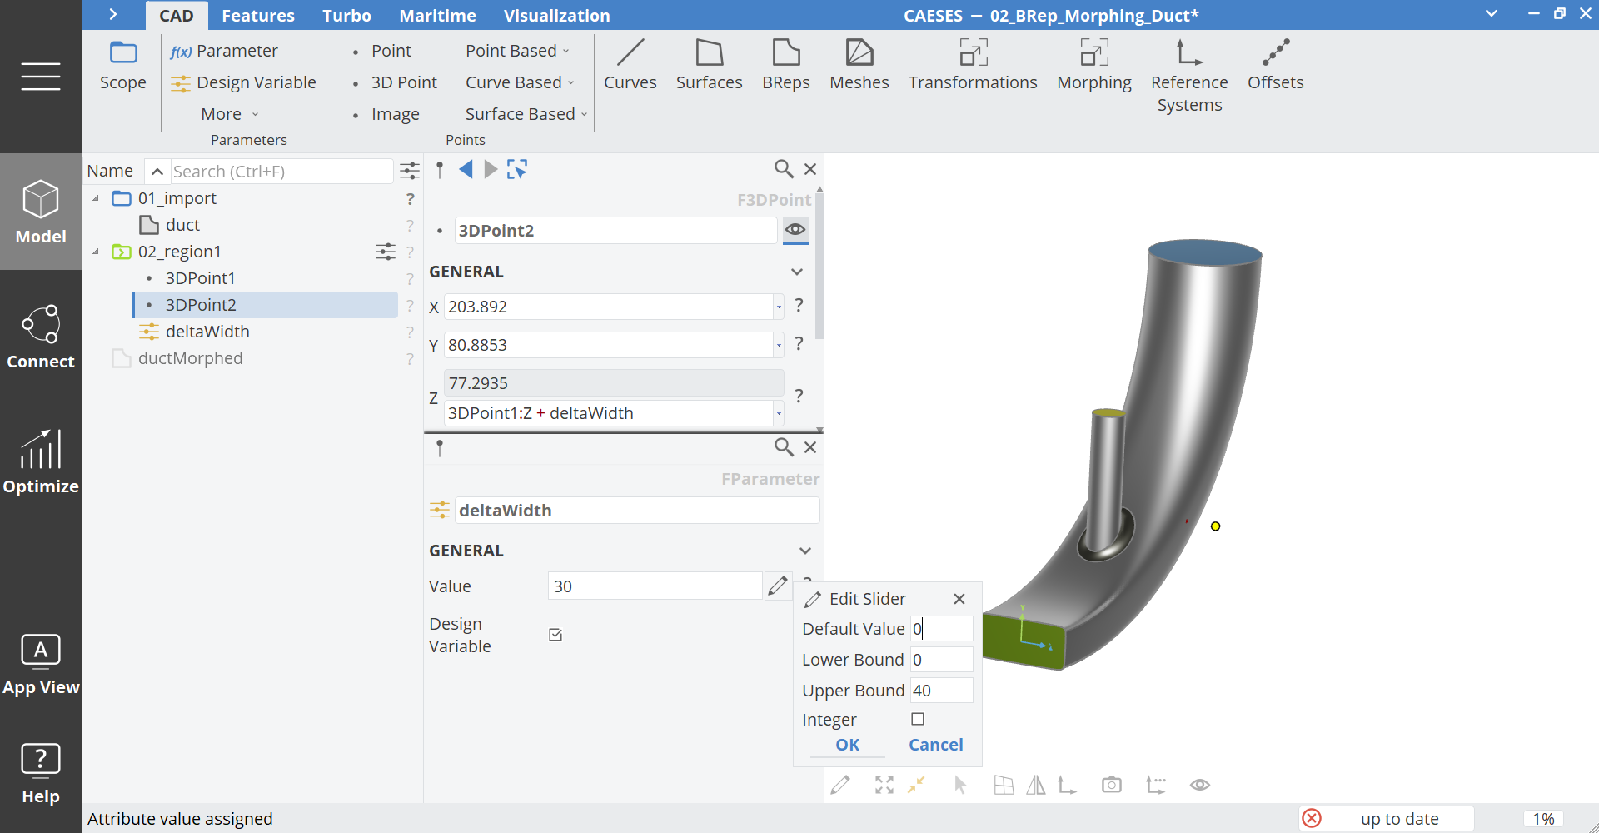Open Curve Based dropdown

coord(520,82)
